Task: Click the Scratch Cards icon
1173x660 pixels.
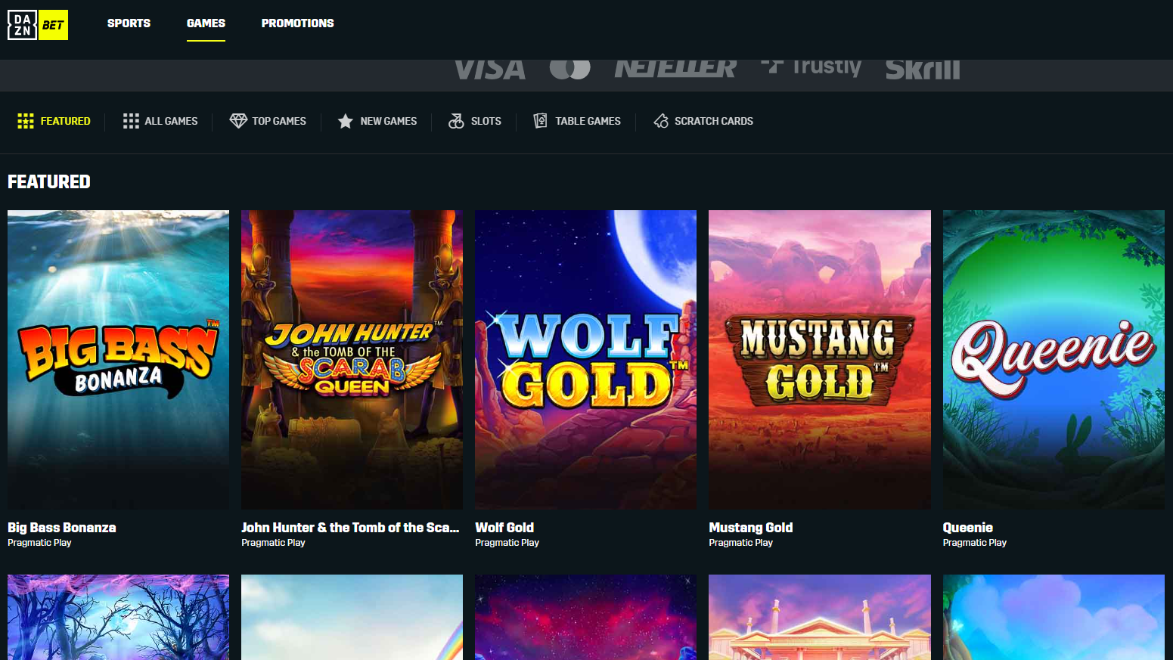Action: tap(660, 120)
